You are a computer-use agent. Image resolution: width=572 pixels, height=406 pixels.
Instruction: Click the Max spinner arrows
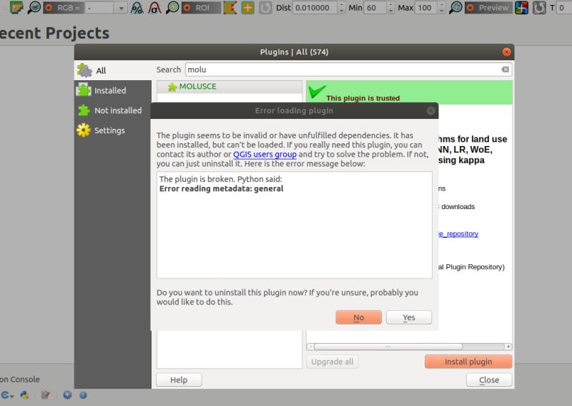coord(441,8)
